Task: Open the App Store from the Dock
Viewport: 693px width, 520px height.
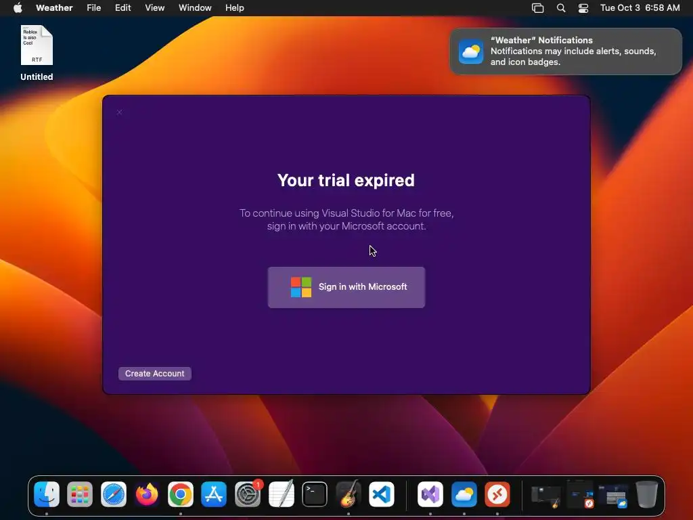Action: 214,494
